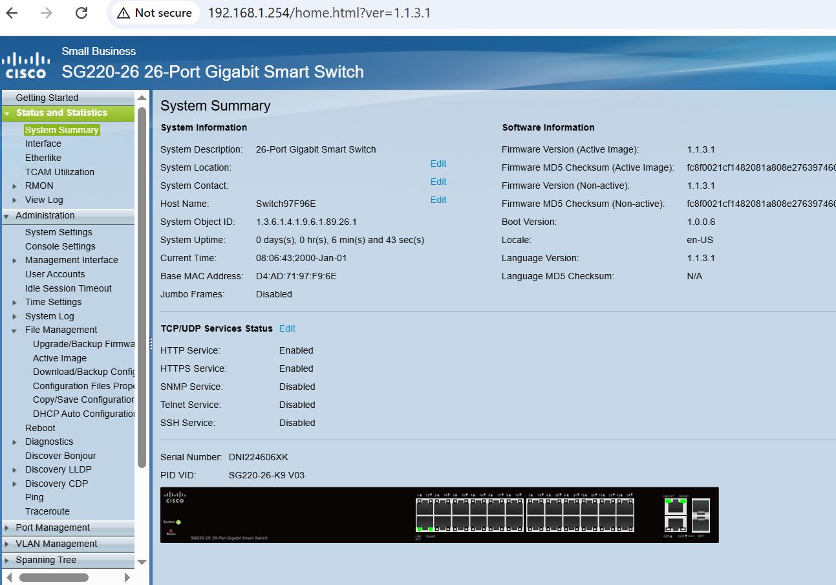Select Traceroute in the sidebar
Screen dimensions: 836x585
click(x=47, y=511)
